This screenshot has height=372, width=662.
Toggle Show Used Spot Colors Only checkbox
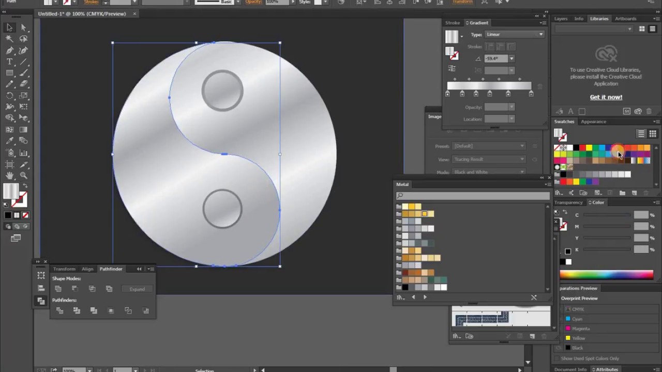(x=558, y=358)
